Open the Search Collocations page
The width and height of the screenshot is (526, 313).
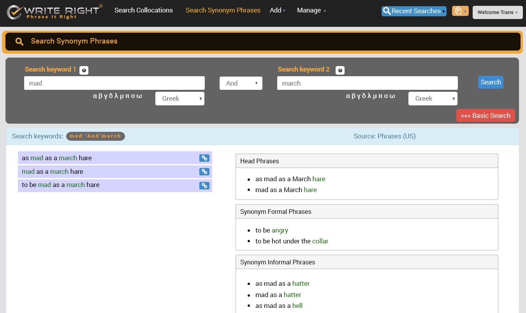[x=143, y=10]
